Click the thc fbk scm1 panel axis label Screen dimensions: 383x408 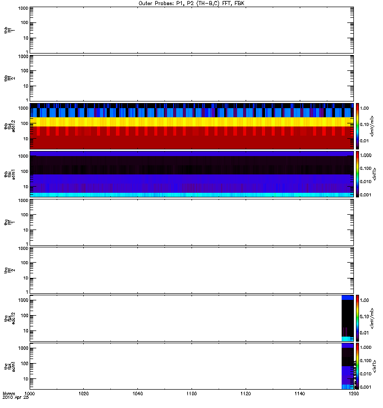click(10, 366)
